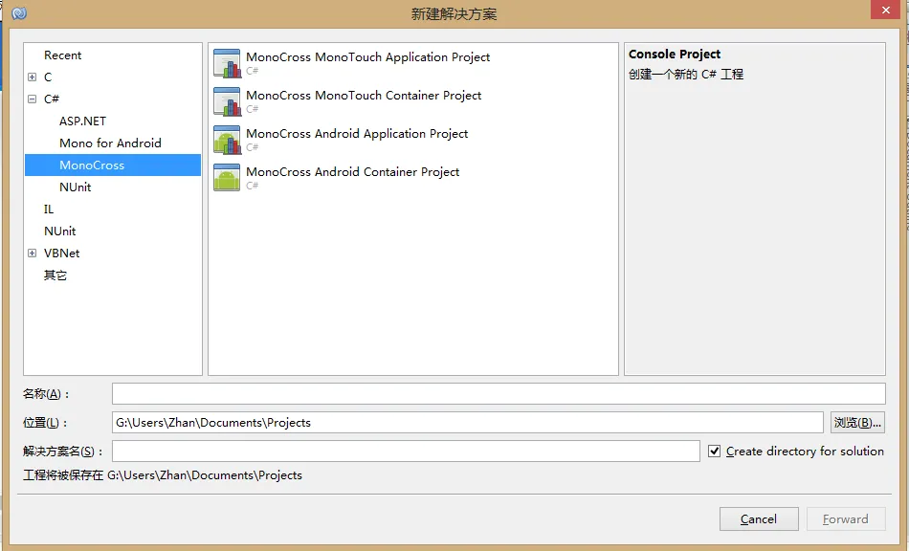Click the Cancel button
The height and width of the screenshot is (551, 909).
759,519
